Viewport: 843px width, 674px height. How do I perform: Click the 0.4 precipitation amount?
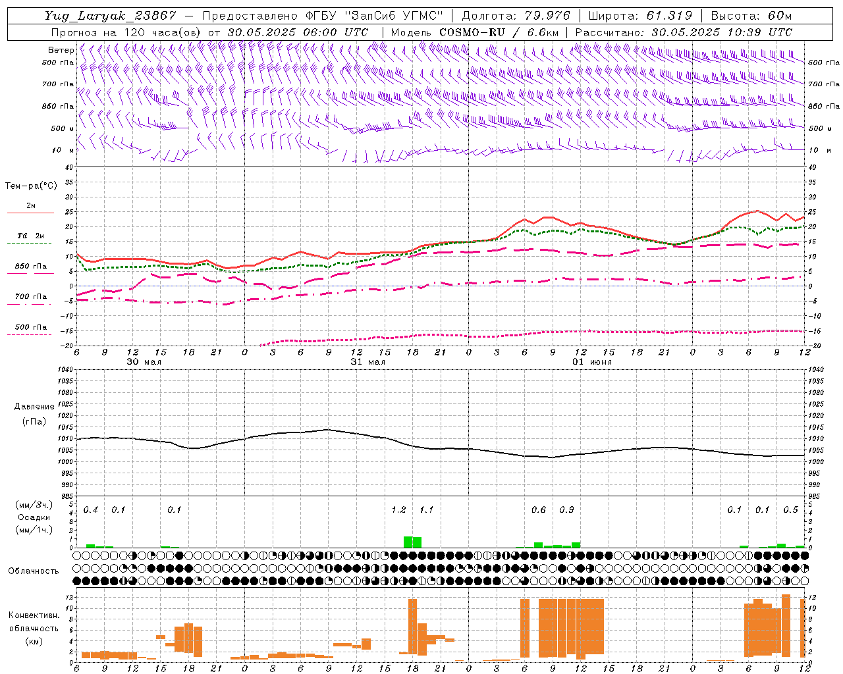90,510
